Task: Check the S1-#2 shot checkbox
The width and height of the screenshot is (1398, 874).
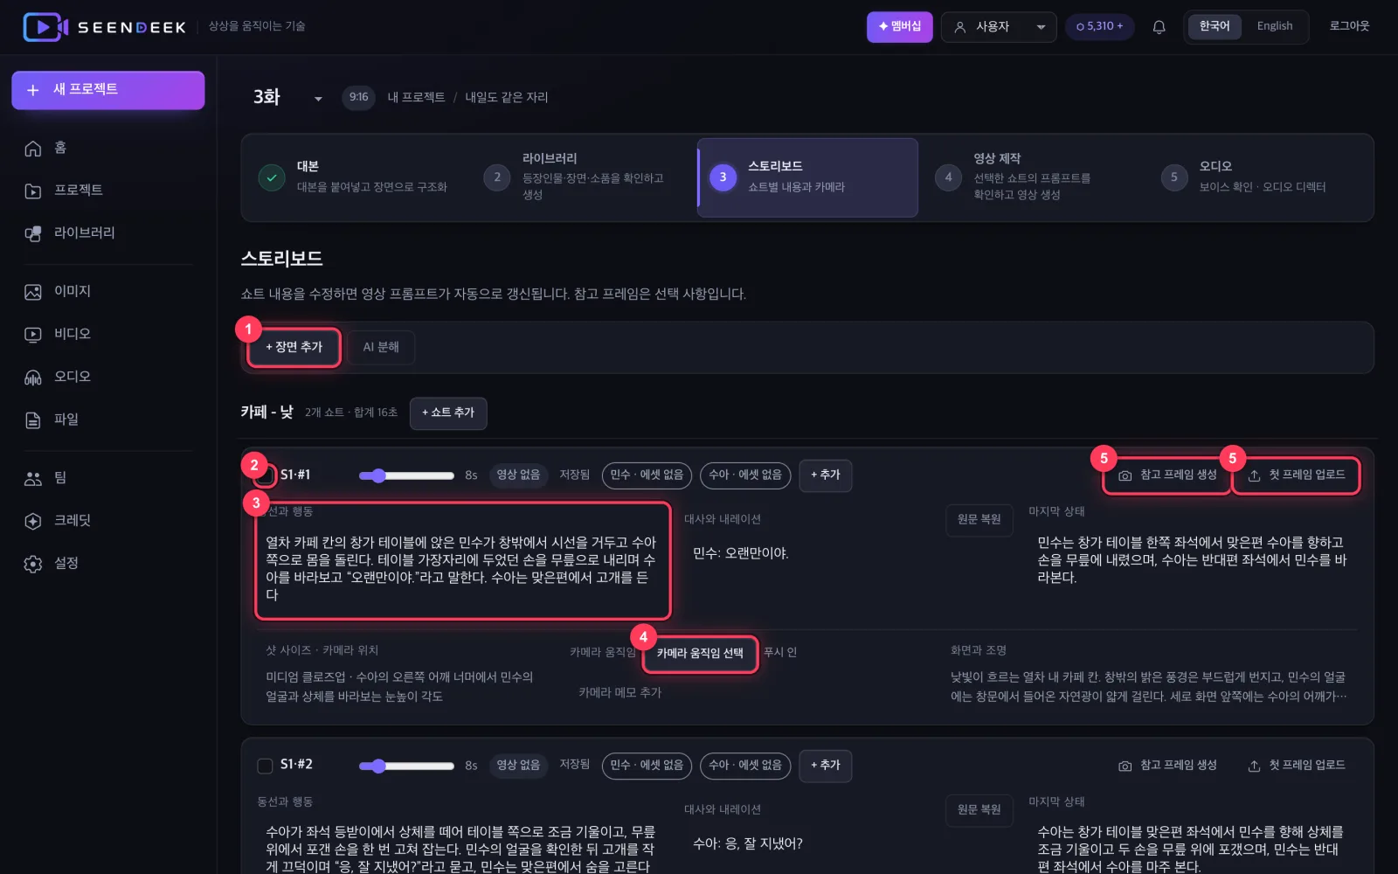Action: click(265, 766)
